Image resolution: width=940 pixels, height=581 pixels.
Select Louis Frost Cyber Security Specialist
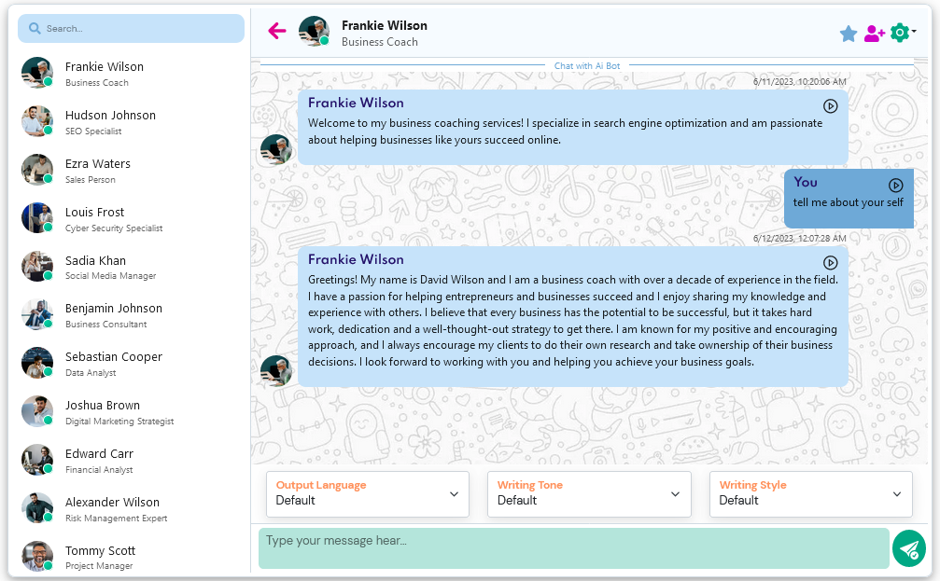coord(103,218)
